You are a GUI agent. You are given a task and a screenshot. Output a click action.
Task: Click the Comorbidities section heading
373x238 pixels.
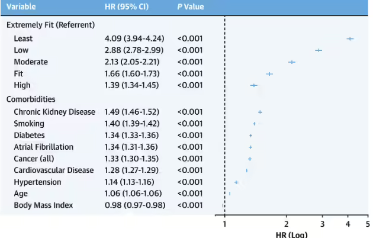coord(31,99)
